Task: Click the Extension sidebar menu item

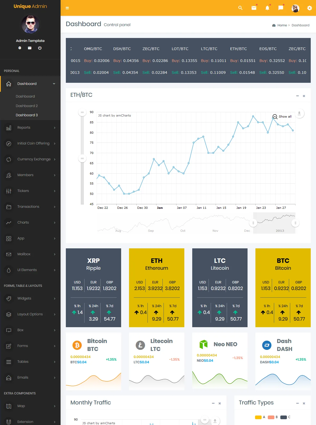Action: click(x=30, y=421)
